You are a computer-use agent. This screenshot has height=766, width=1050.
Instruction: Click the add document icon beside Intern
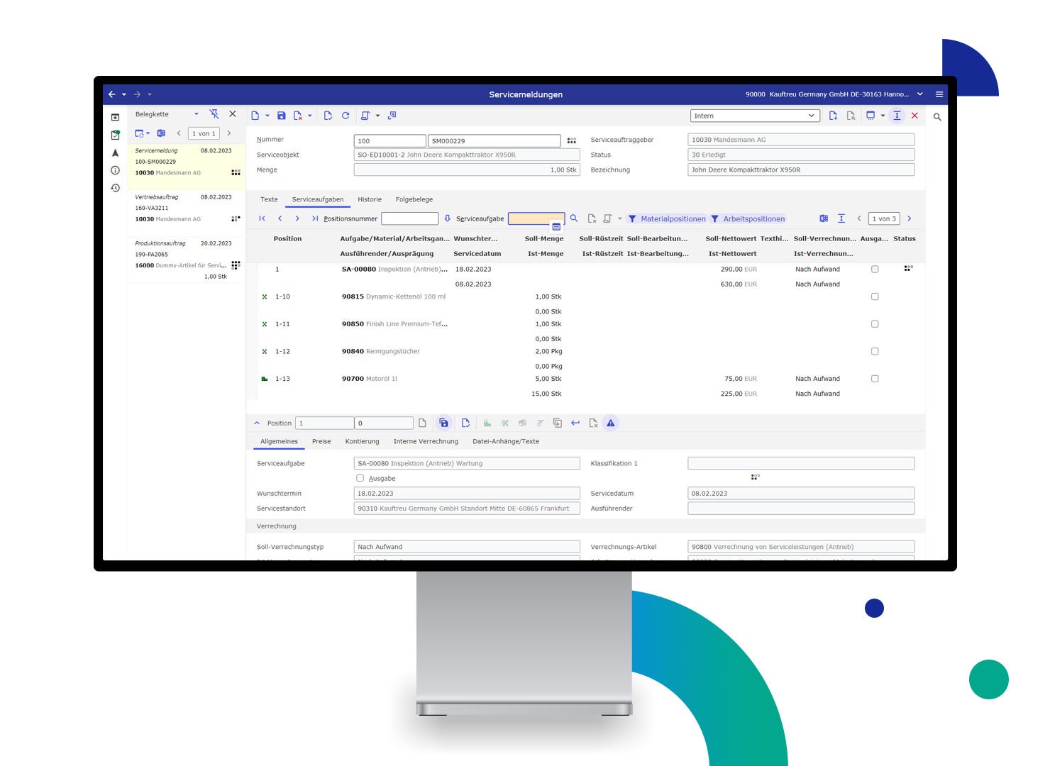click(833, 116)
